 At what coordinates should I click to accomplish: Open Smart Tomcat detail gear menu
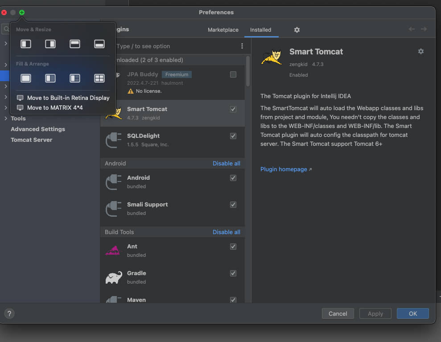click(421, 51)
